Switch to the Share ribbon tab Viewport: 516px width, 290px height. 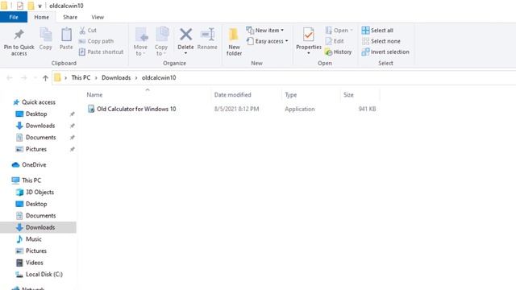[x=70, y=17]
